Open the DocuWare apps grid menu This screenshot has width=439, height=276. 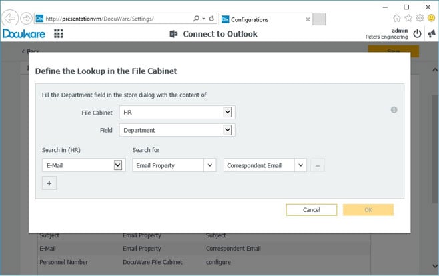[59, 34]
